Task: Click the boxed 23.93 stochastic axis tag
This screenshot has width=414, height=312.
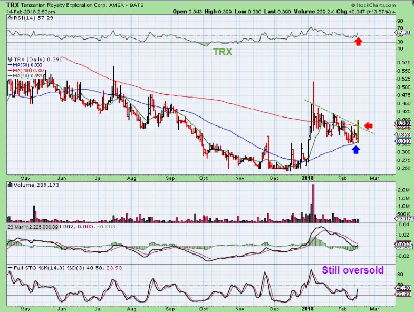Action: click(x=403, y=294)
